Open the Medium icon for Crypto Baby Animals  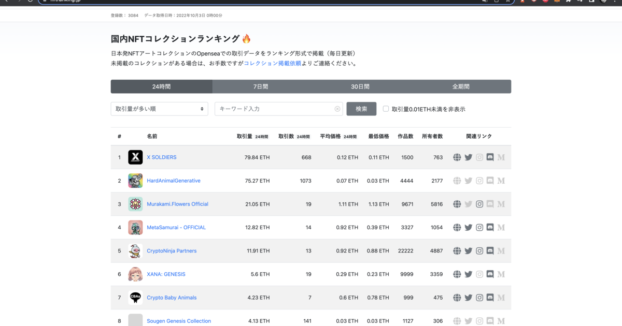(501, 298)
